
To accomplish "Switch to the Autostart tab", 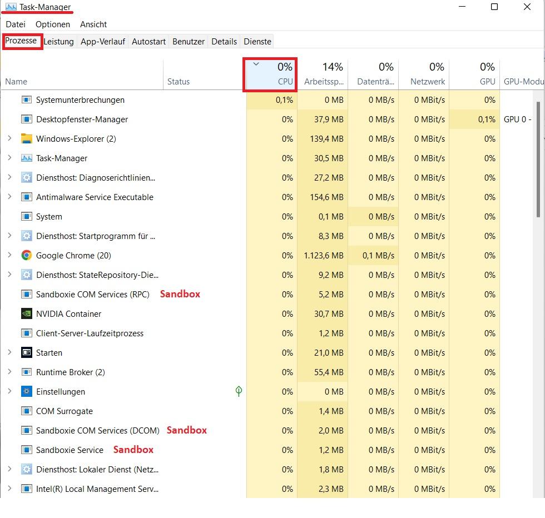I will pyautogui.click(x=149, y=42).
